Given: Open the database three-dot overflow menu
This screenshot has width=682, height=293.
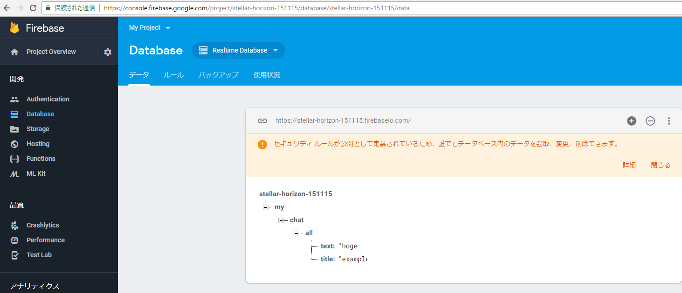Looking at the screenshot, I should [x=669, y=121].
